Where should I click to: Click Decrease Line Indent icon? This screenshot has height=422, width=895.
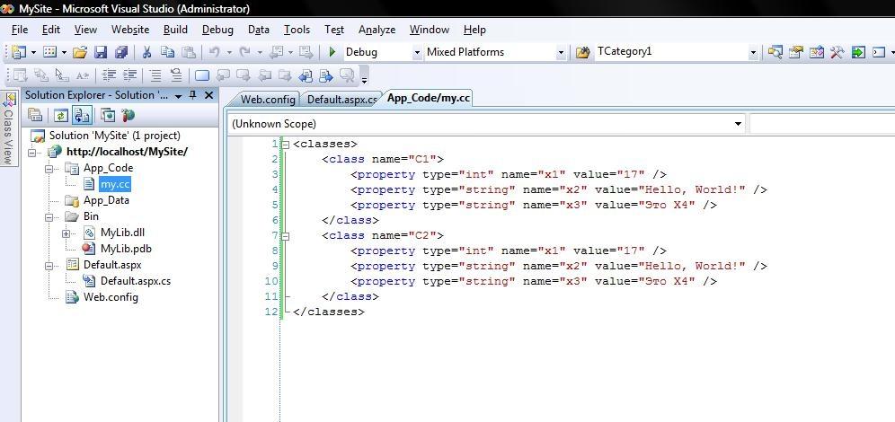pos(110,75)
